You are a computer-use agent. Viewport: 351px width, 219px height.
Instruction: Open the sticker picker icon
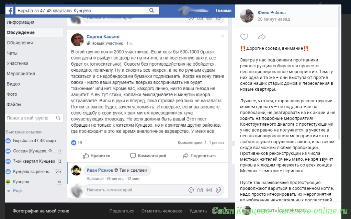[x=218, y=190]
